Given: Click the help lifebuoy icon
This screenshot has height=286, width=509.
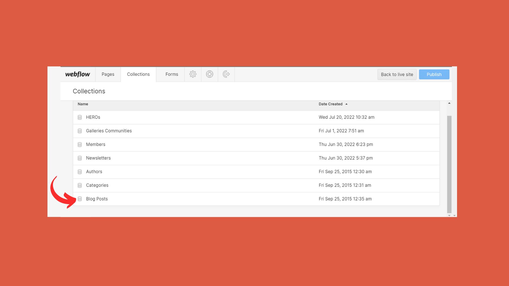Looking at the screenshot, I should (209, 74).
